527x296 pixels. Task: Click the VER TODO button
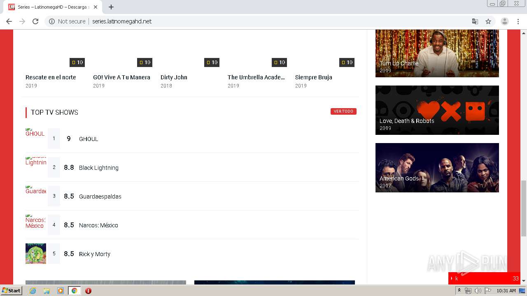click(x=343, y=111)
